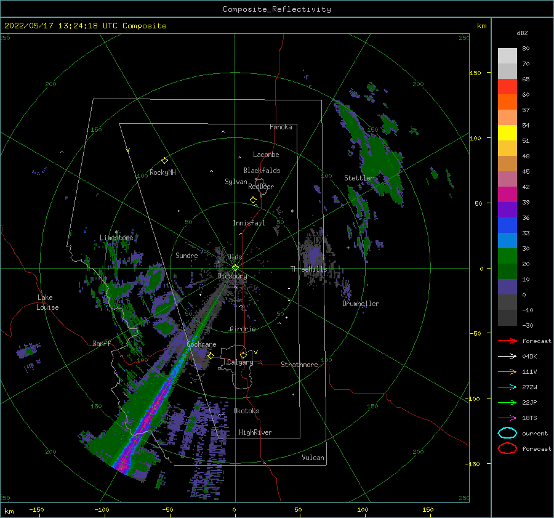
Task: Click the 18TS legend label
Action: point(529,418)
